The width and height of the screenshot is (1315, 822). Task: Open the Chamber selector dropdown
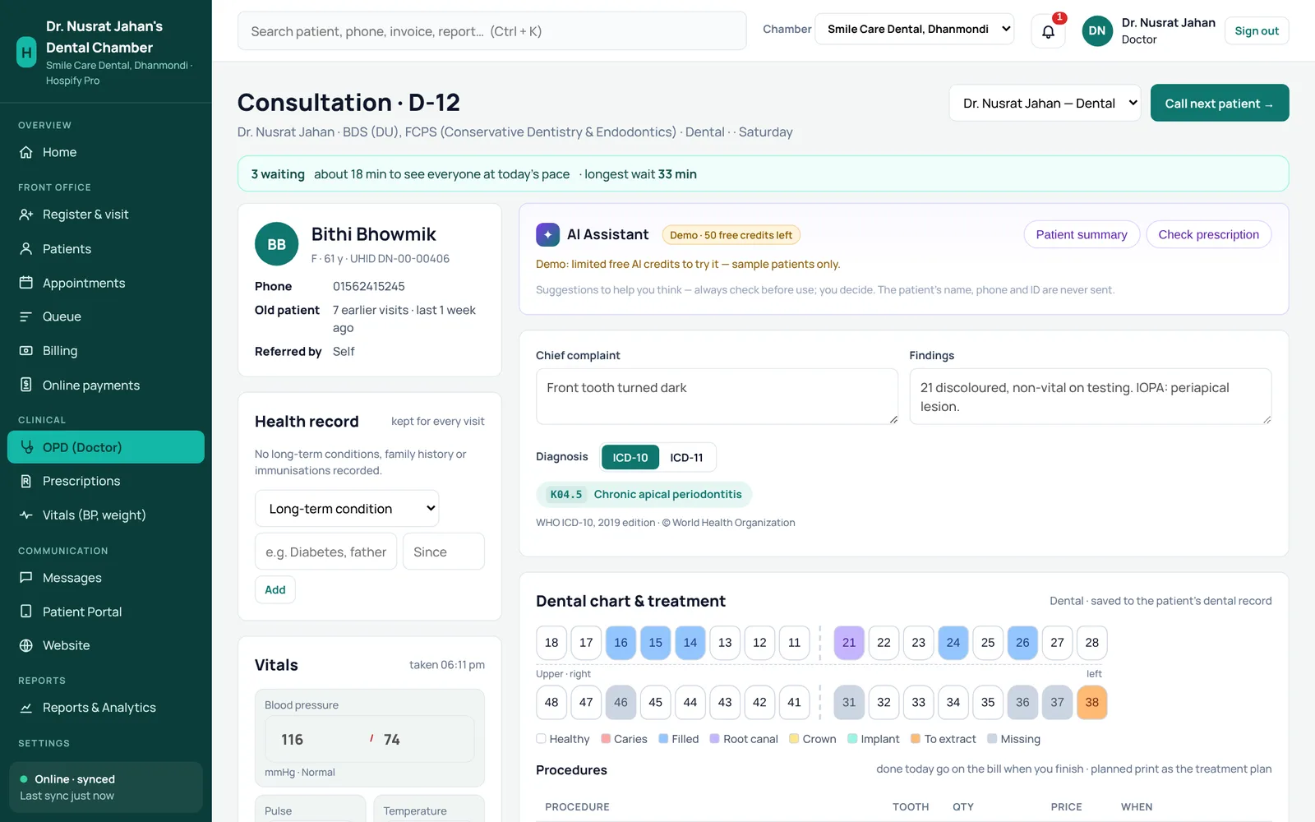(915, 29)
